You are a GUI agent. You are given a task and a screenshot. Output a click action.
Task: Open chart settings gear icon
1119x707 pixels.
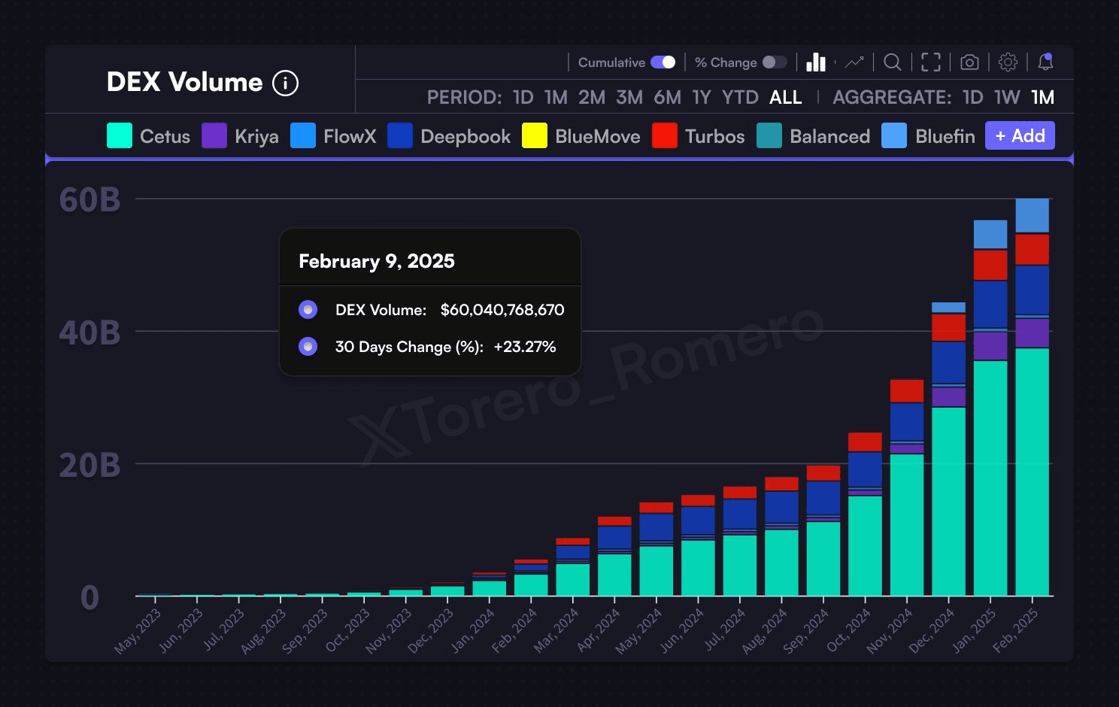pyautogui.click(x=1008, y=62)
